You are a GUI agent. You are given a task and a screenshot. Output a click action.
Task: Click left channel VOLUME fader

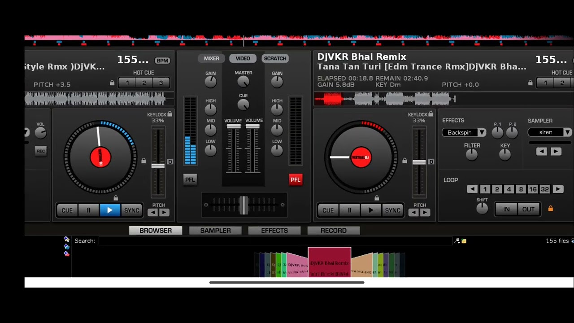(x=233, y=127)
